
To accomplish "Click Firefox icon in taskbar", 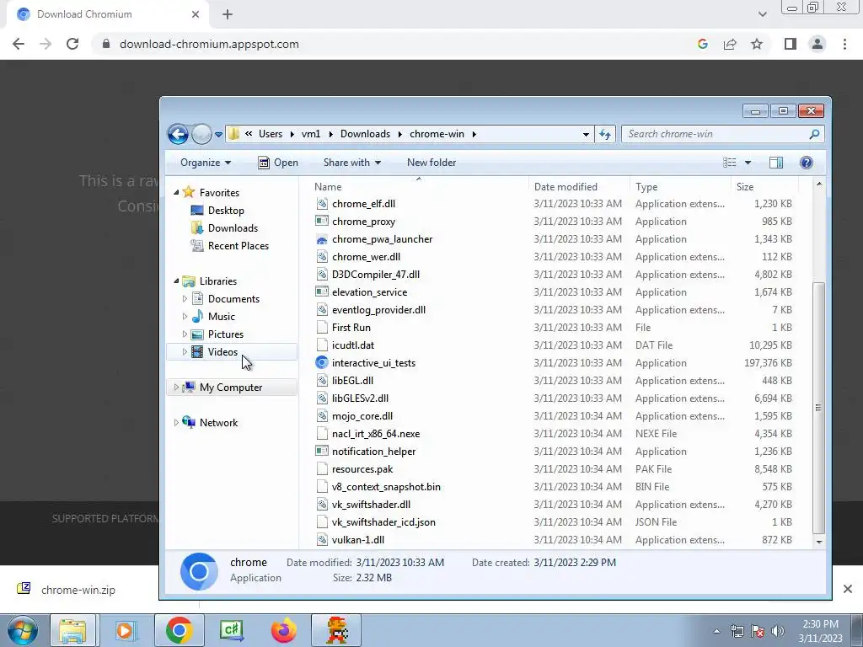I will tap(284, 630).
